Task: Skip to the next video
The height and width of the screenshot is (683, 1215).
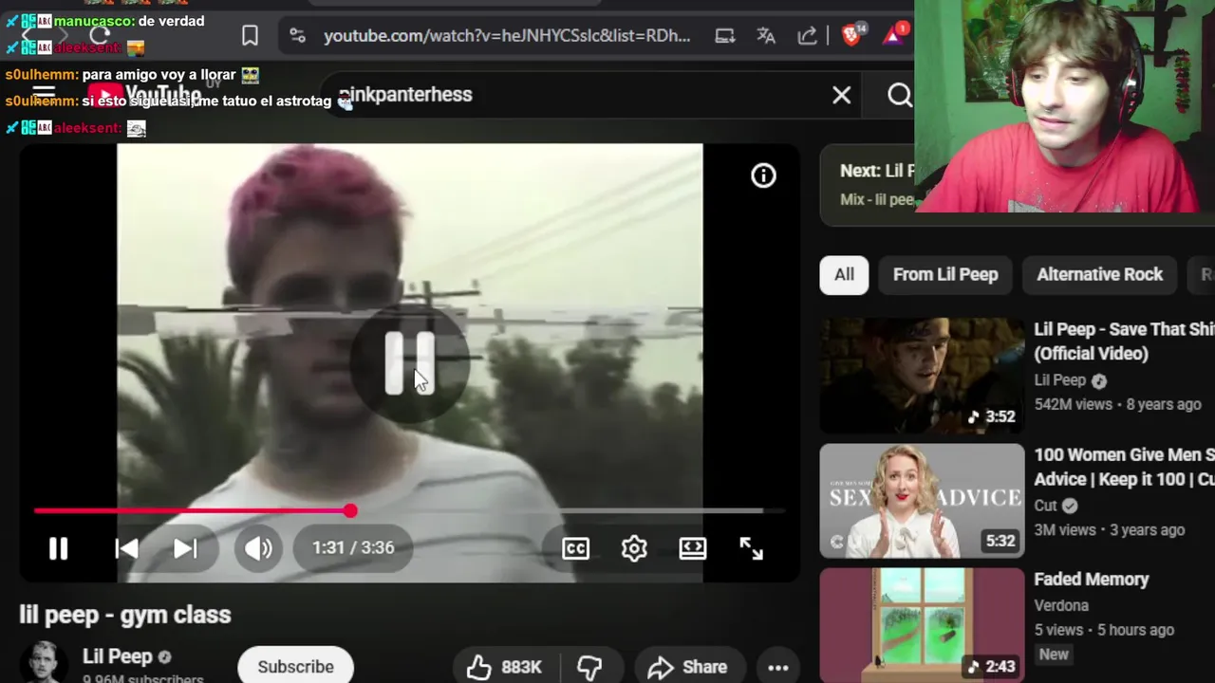Action: point(185,548)
